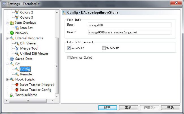Click inside the Name input field
This screenshot has width=184, height=114.
pyautogui.click(x=130, y=25)
